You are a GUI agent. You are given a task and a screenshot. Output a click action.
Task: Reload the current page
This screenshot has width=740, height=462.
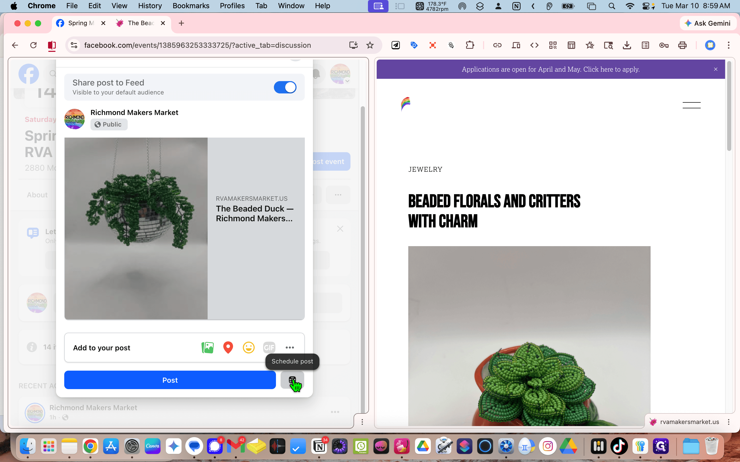tap(33, 45)
